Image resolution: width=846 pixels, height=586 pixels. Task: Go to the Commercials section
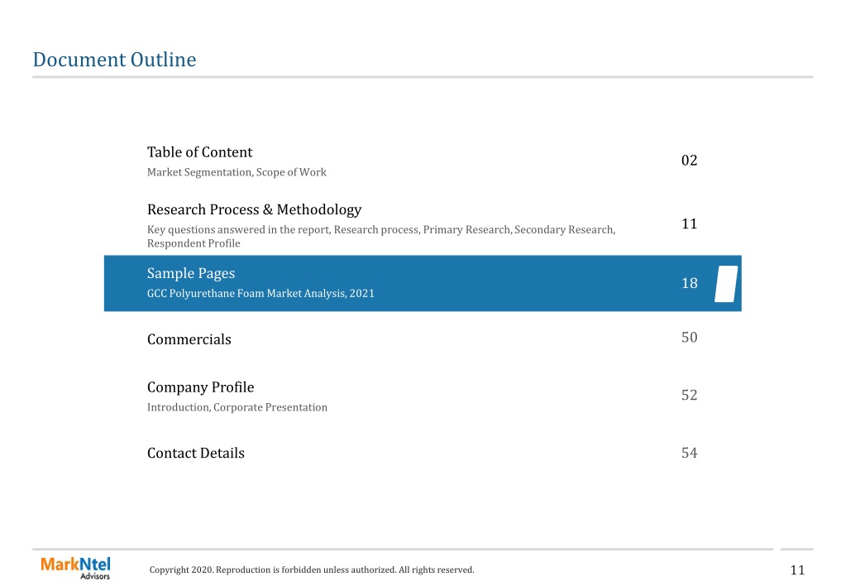pyautogui.click(x=189, y=339)
